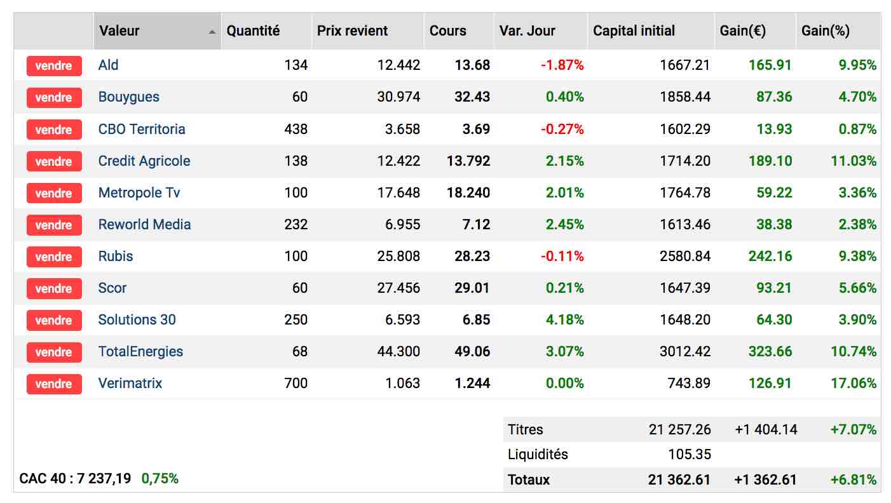Viewport: 891px width, 503px height.
Task: Click vendre next to Metropole Tv
Action: click(54, 192)
